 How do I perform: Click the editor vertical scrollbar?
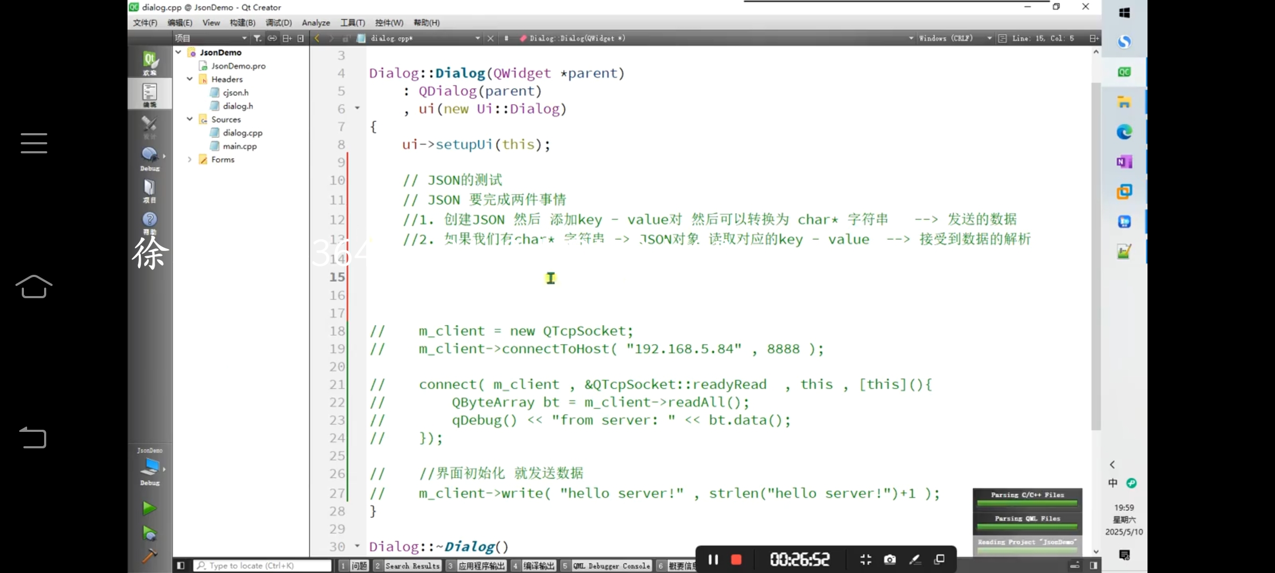[1095, 255]
